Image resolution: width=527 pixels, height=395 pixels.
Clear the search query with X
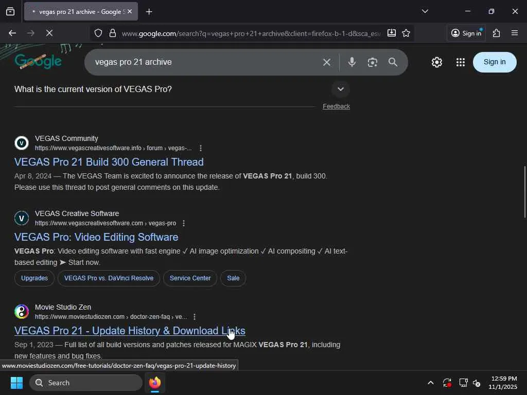tap(327, 62)
